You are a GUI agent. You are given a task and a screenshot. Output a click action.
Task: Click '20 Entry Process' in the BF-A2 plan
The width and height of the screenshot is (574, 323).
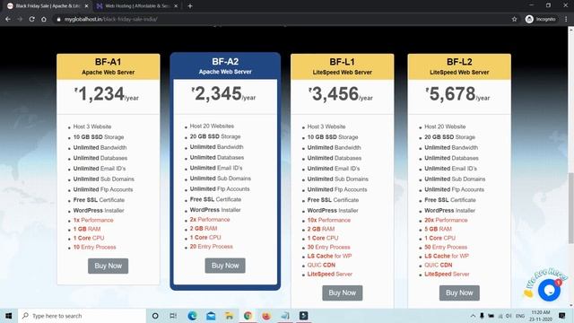point(212,247)
